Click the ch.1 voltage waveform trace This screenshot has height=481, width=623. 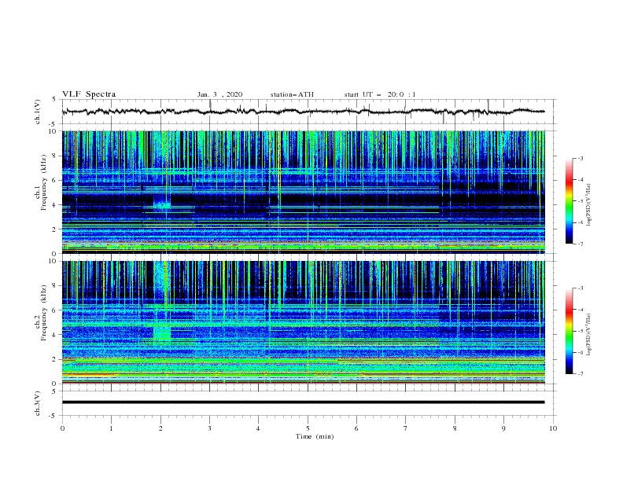(303, 112)
